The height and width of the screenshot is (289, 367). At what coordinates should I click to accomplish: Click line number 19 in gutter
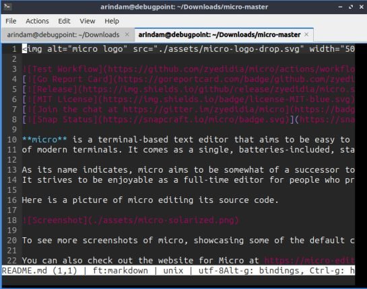tap(11, 230)
